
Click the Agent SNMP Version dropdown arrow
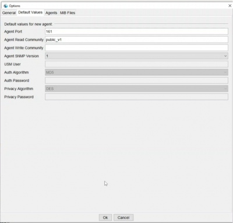tap(225, 56)
